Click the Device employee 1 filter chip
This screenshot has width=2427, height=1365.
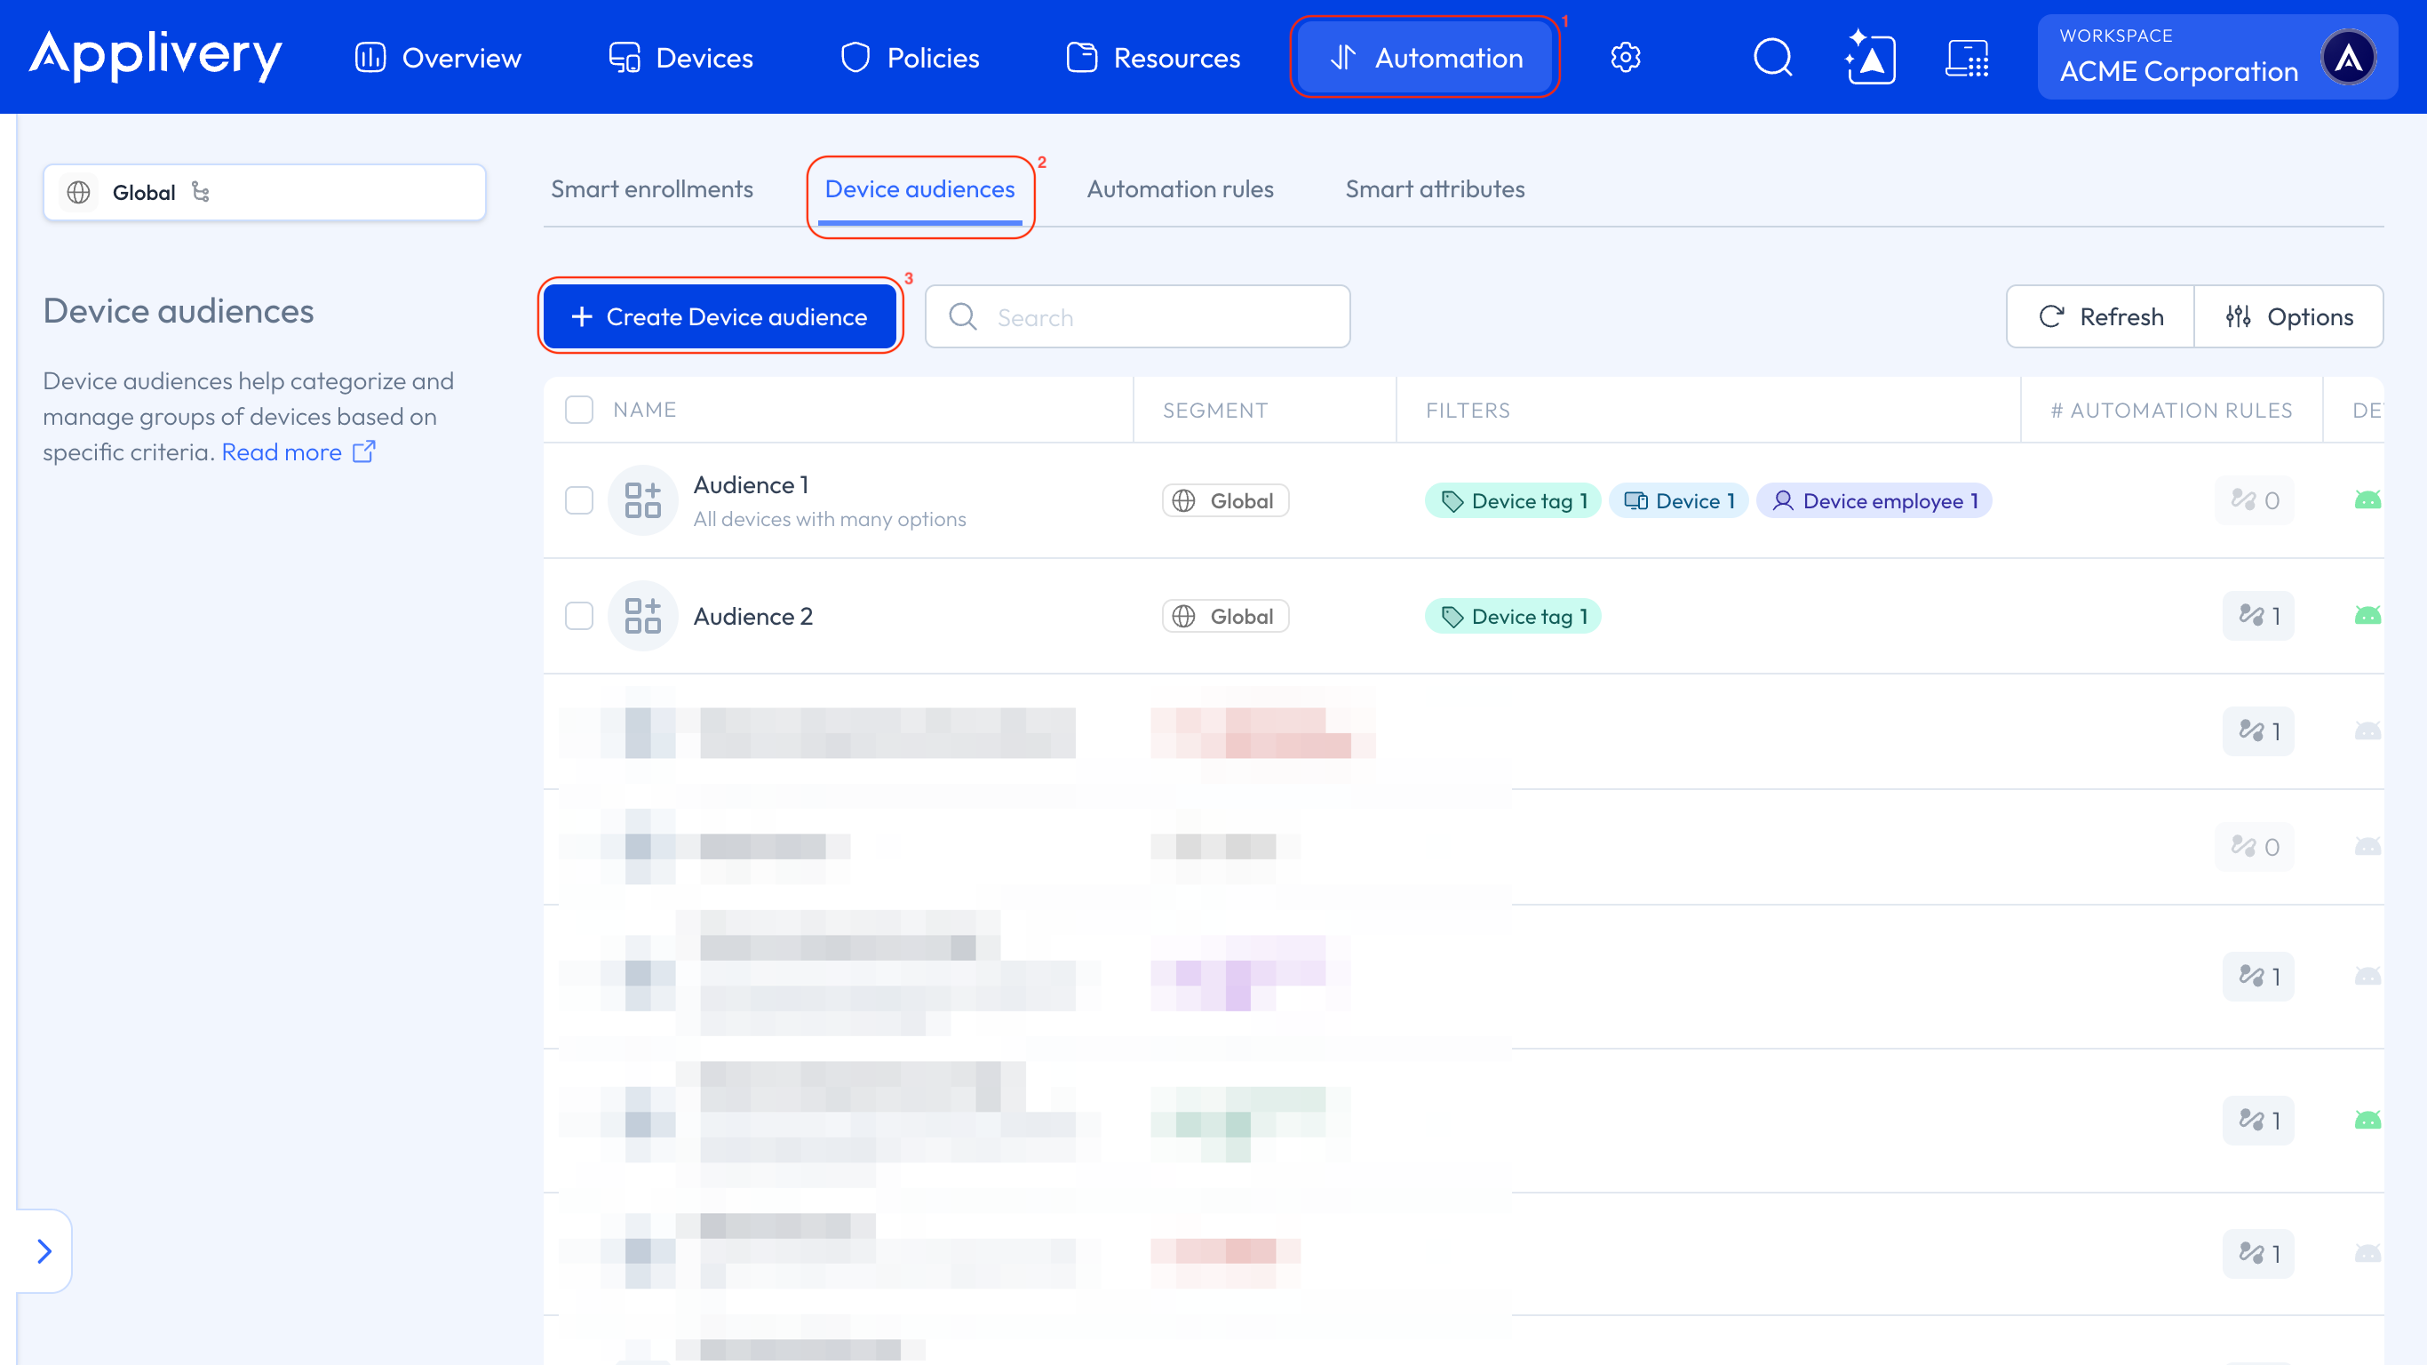1874,500
